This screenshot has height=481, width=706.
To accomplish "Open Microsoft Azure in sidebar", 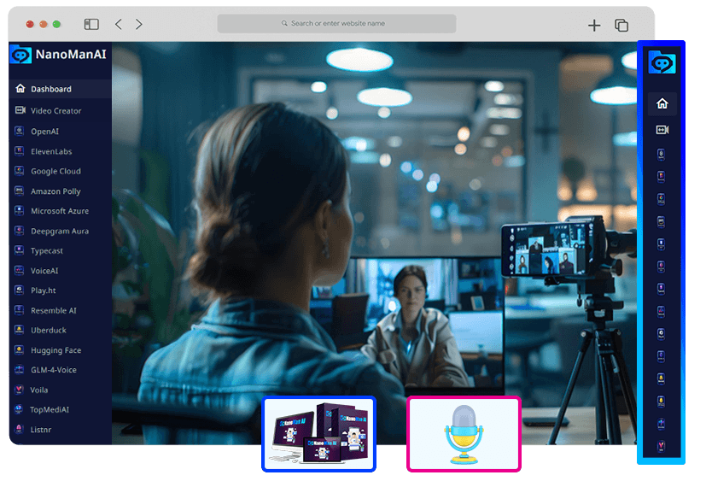I will tap(59, 211).
